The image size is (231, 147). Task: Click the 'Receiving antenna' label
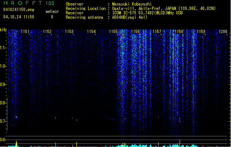pyautogui.click(x=84, y=17)
